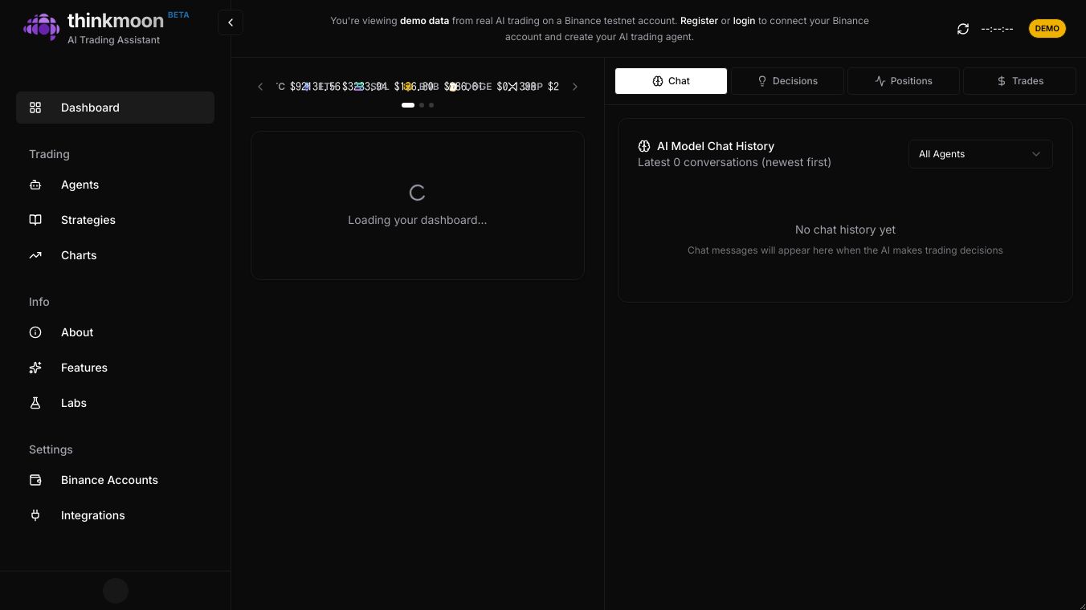
Task: Click the 'AI Model Chat History' heading
Action: click(x=716, y=146)
